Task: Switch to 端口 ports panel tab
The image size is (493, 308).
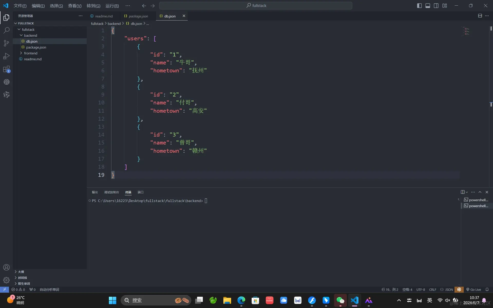Action: point(140,192)
